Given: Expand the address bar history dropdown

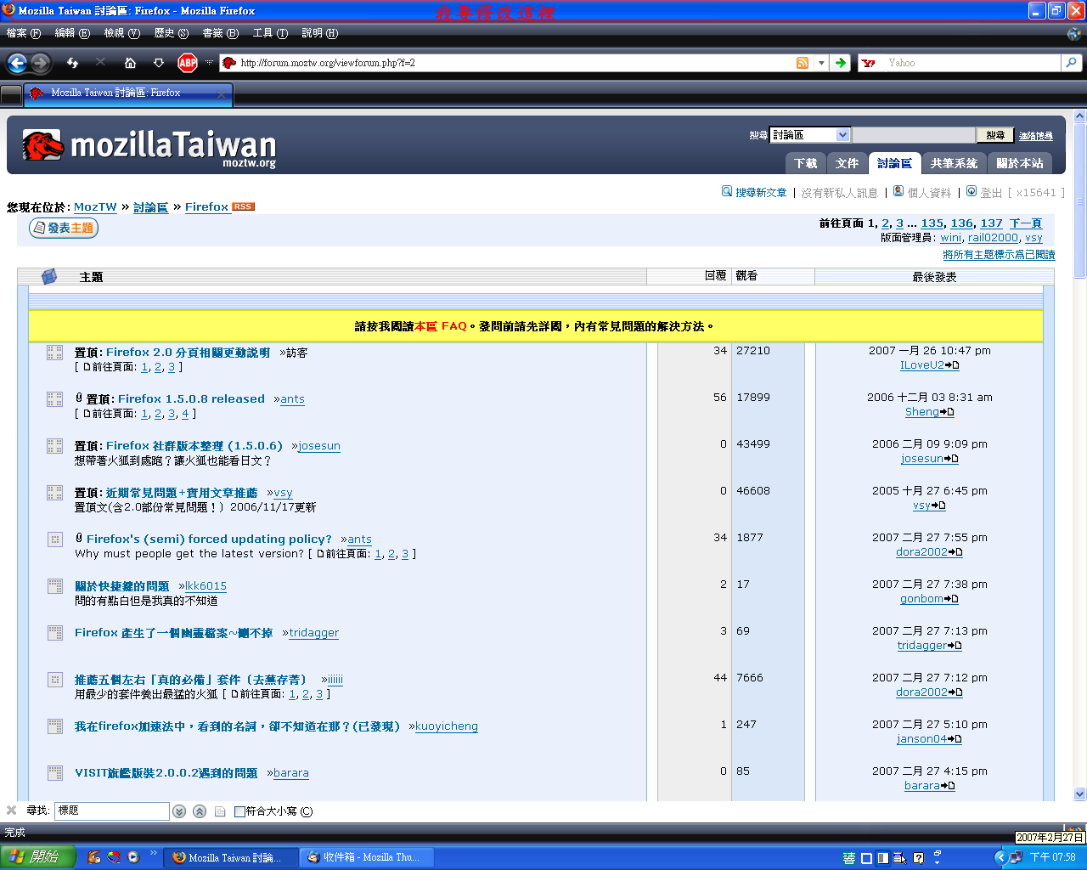Looking at the screenshot, I should tap(821, 63).
